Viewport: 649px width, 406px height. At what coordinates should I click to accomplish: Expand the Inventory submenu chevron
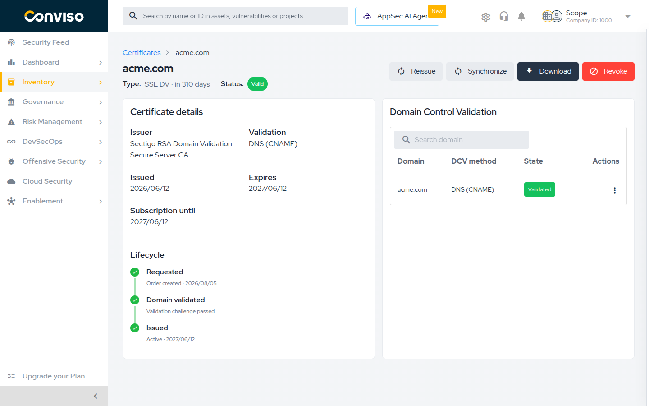(x=101, y=83)
